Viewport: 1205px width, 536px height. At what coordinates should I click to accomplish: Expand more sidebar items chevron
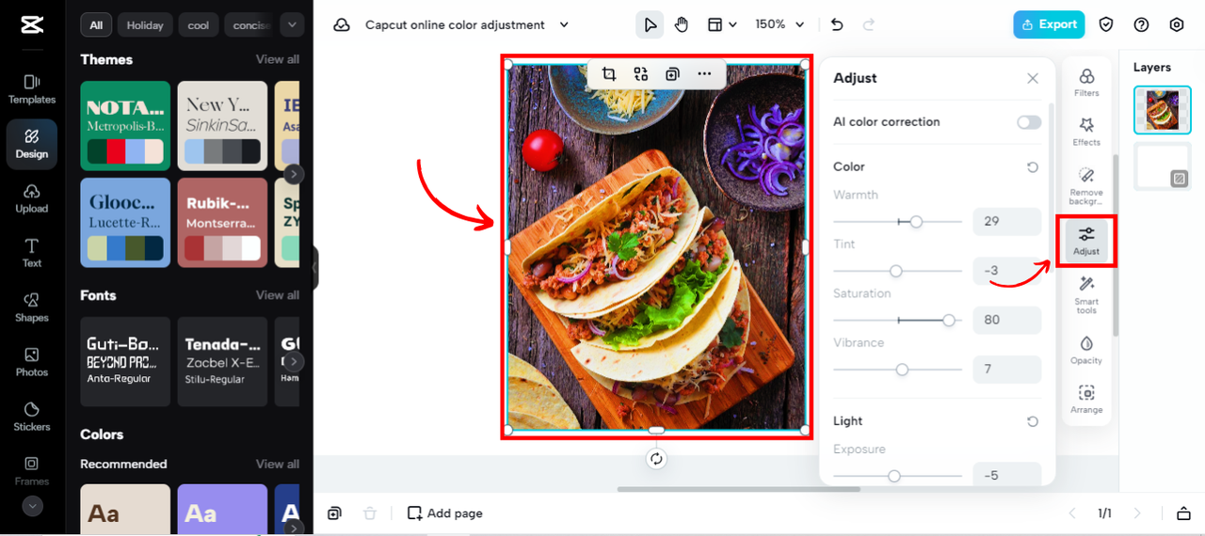32,506
